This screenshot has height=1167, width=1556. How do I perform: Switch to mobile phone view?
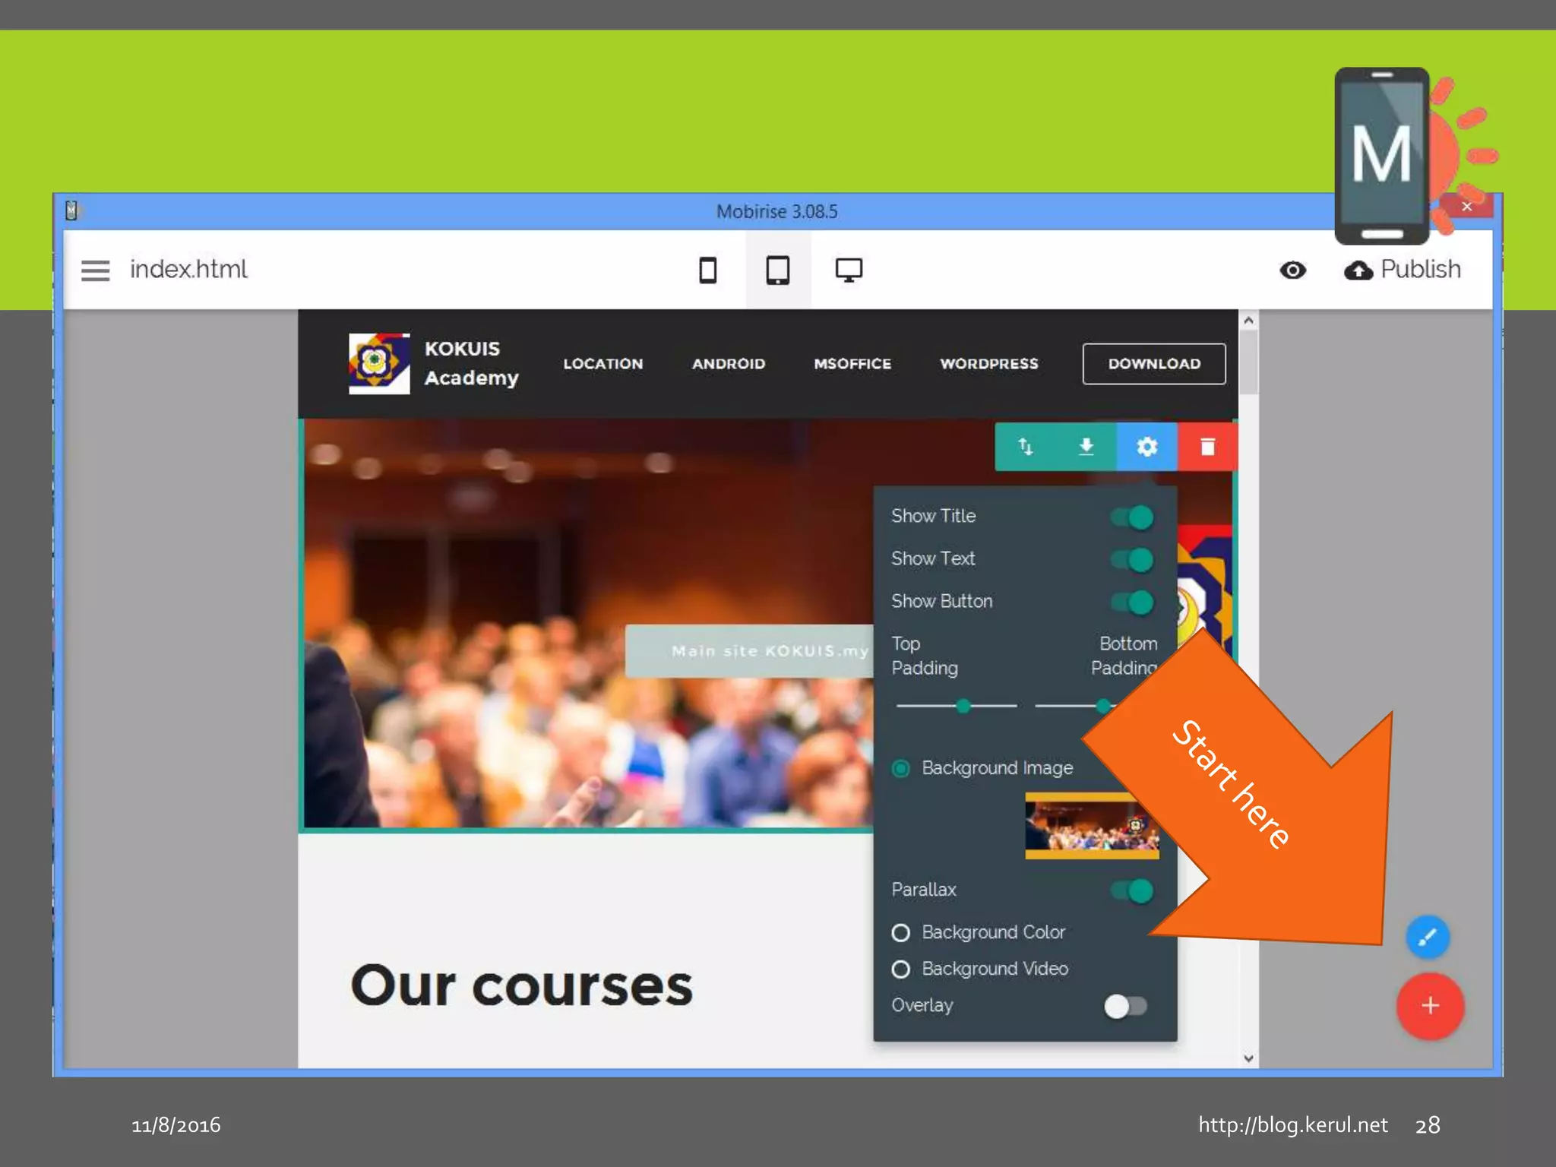(x=707, y=270)
